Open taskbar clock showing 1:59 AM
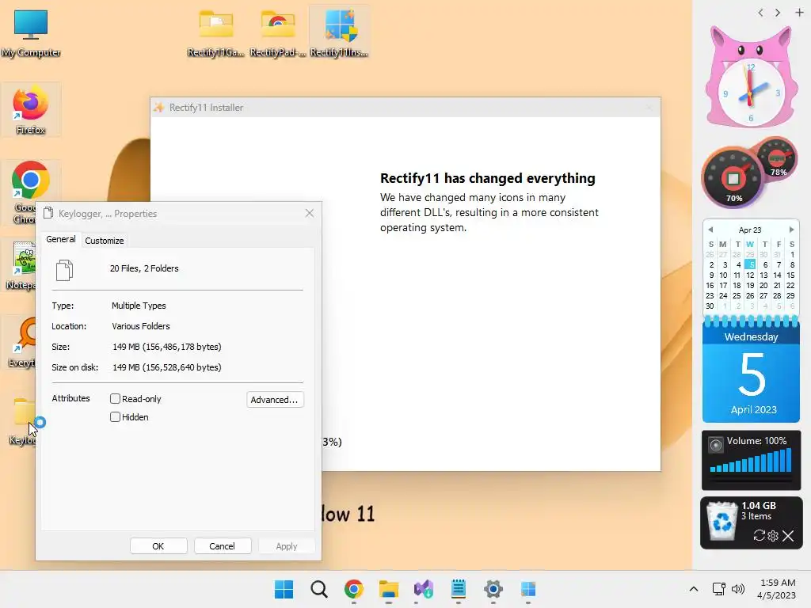 pos(777,589)
